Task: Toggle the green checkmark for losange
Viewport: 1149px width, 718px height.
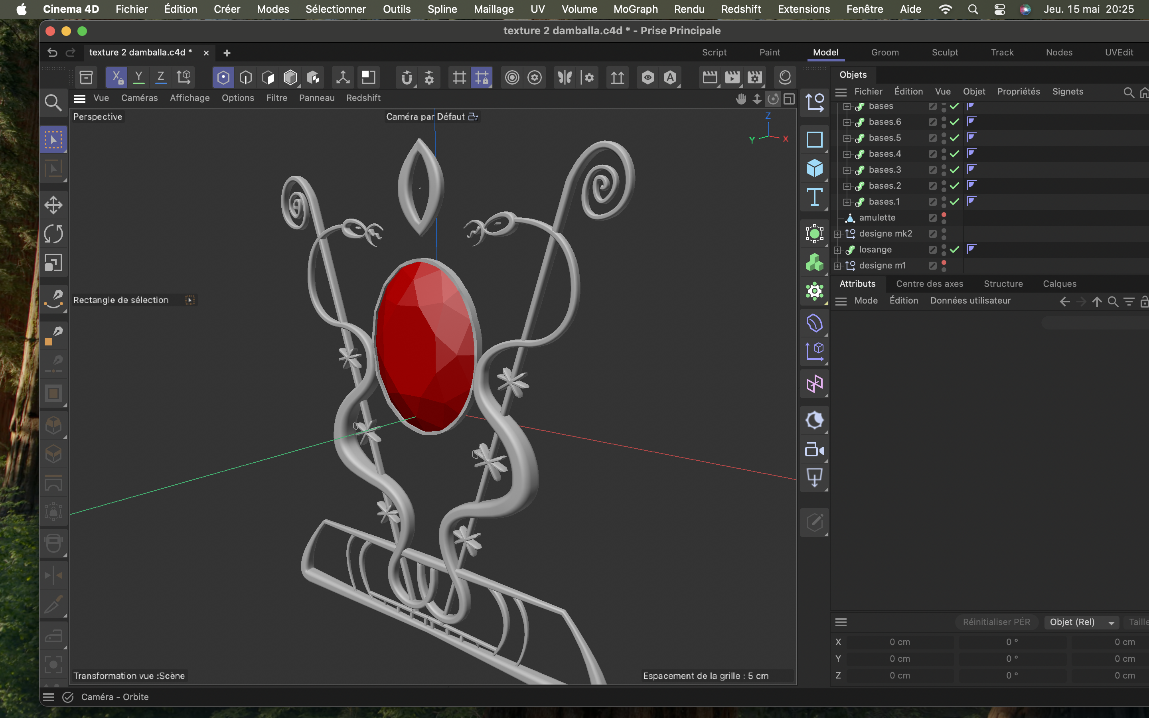Action: 954,249
